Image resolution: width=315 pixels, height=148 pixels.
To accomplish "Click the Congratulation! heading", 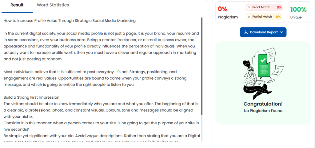I will [263, 104].
